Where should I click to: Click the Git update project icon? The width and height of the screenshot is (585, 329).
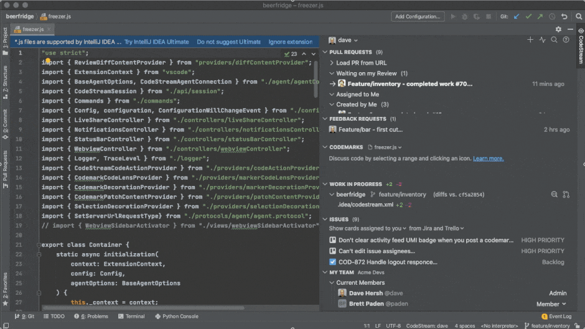pos(517,16)
